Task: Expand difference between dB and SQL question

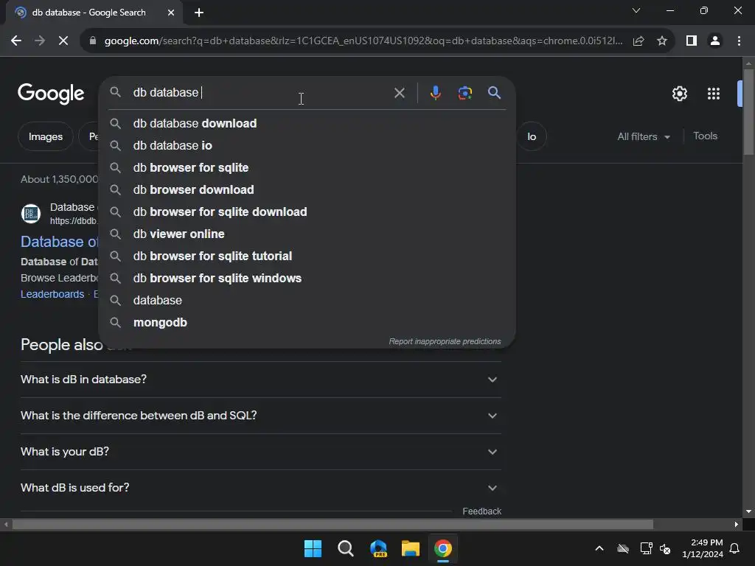Action: coord(260,416)
